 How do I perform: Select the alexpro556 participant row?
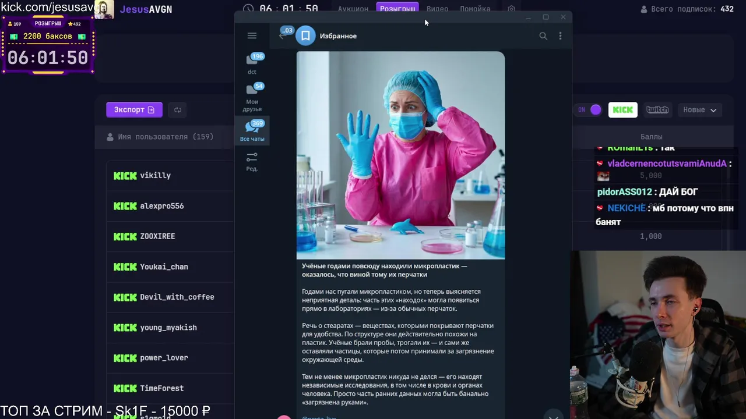[170, 206]
